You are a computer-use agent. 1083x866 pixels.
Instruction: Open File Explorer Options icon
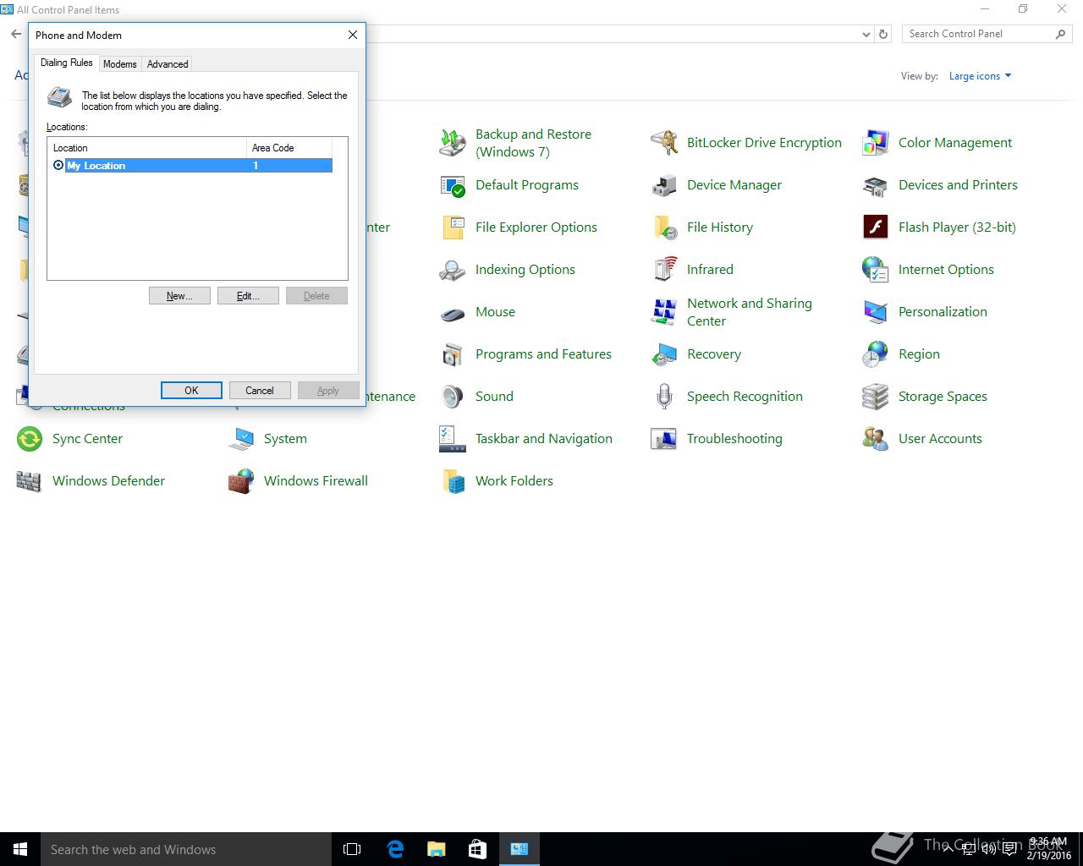point(453,227)
